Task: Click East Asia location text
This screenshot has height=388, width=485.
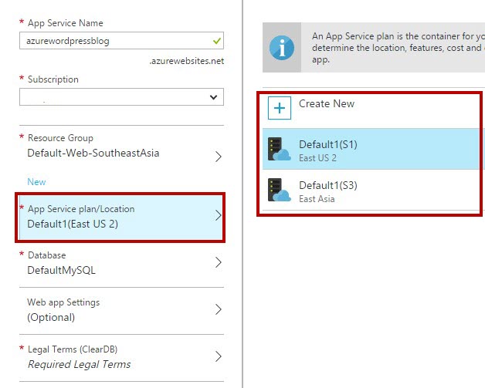Action: [317, 199]
